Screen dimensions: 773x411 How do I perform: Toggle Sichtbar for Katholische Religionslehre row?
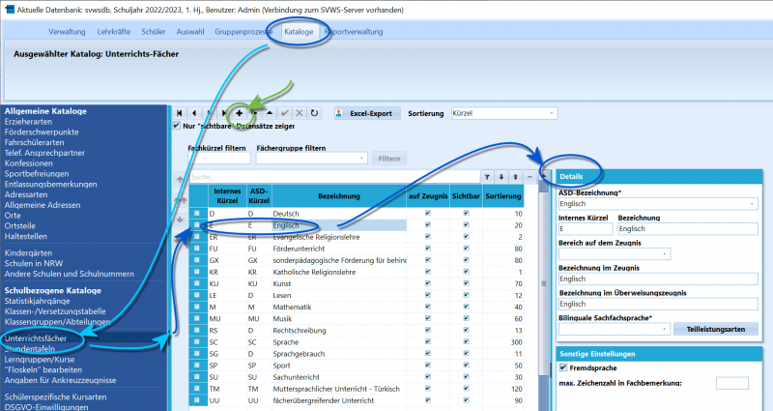(x=466, y=272)
